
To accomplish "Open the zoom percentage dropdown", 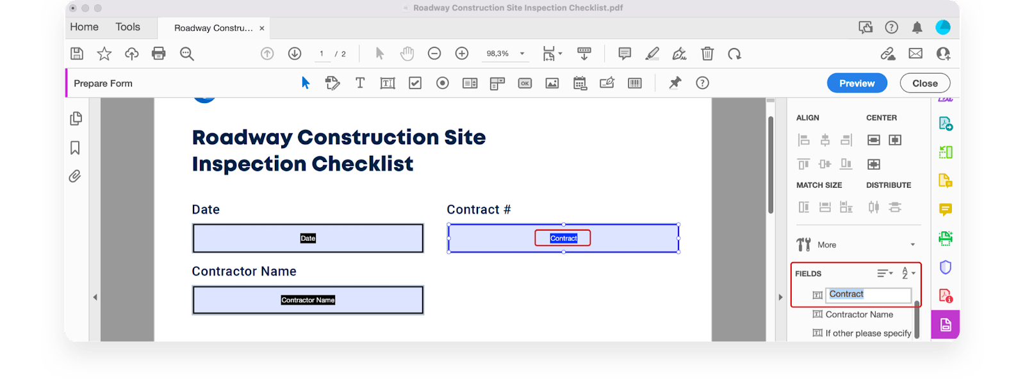I will pos(522,54).
